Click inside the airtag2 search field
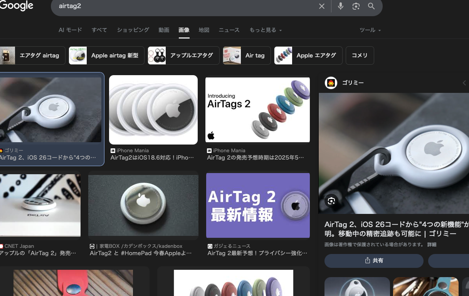The image size is (469, 296). [x=185, y=6]
